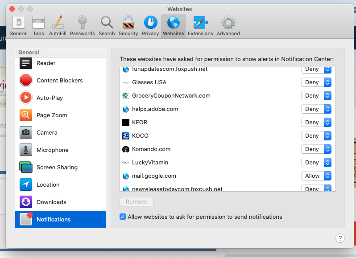Select the Screen Sharing sidebar label
Screen dimensions: 356x258
point(57,167)
